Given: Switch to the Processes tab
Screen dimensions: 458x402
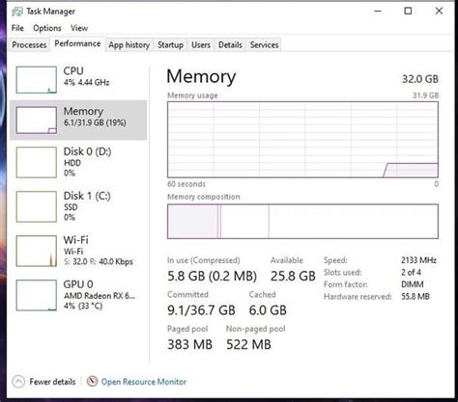Looking at the screenshot, I should point(29,45).
